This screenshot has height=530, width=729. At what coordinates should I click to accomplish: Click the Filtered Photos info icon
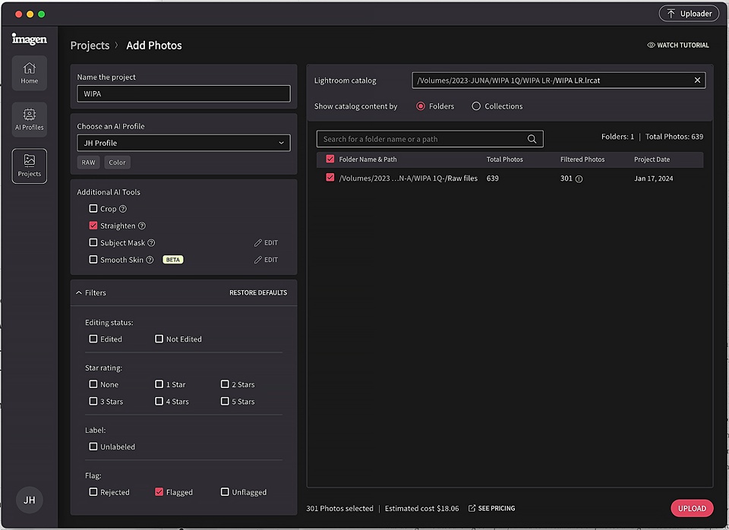coord(579,178)
